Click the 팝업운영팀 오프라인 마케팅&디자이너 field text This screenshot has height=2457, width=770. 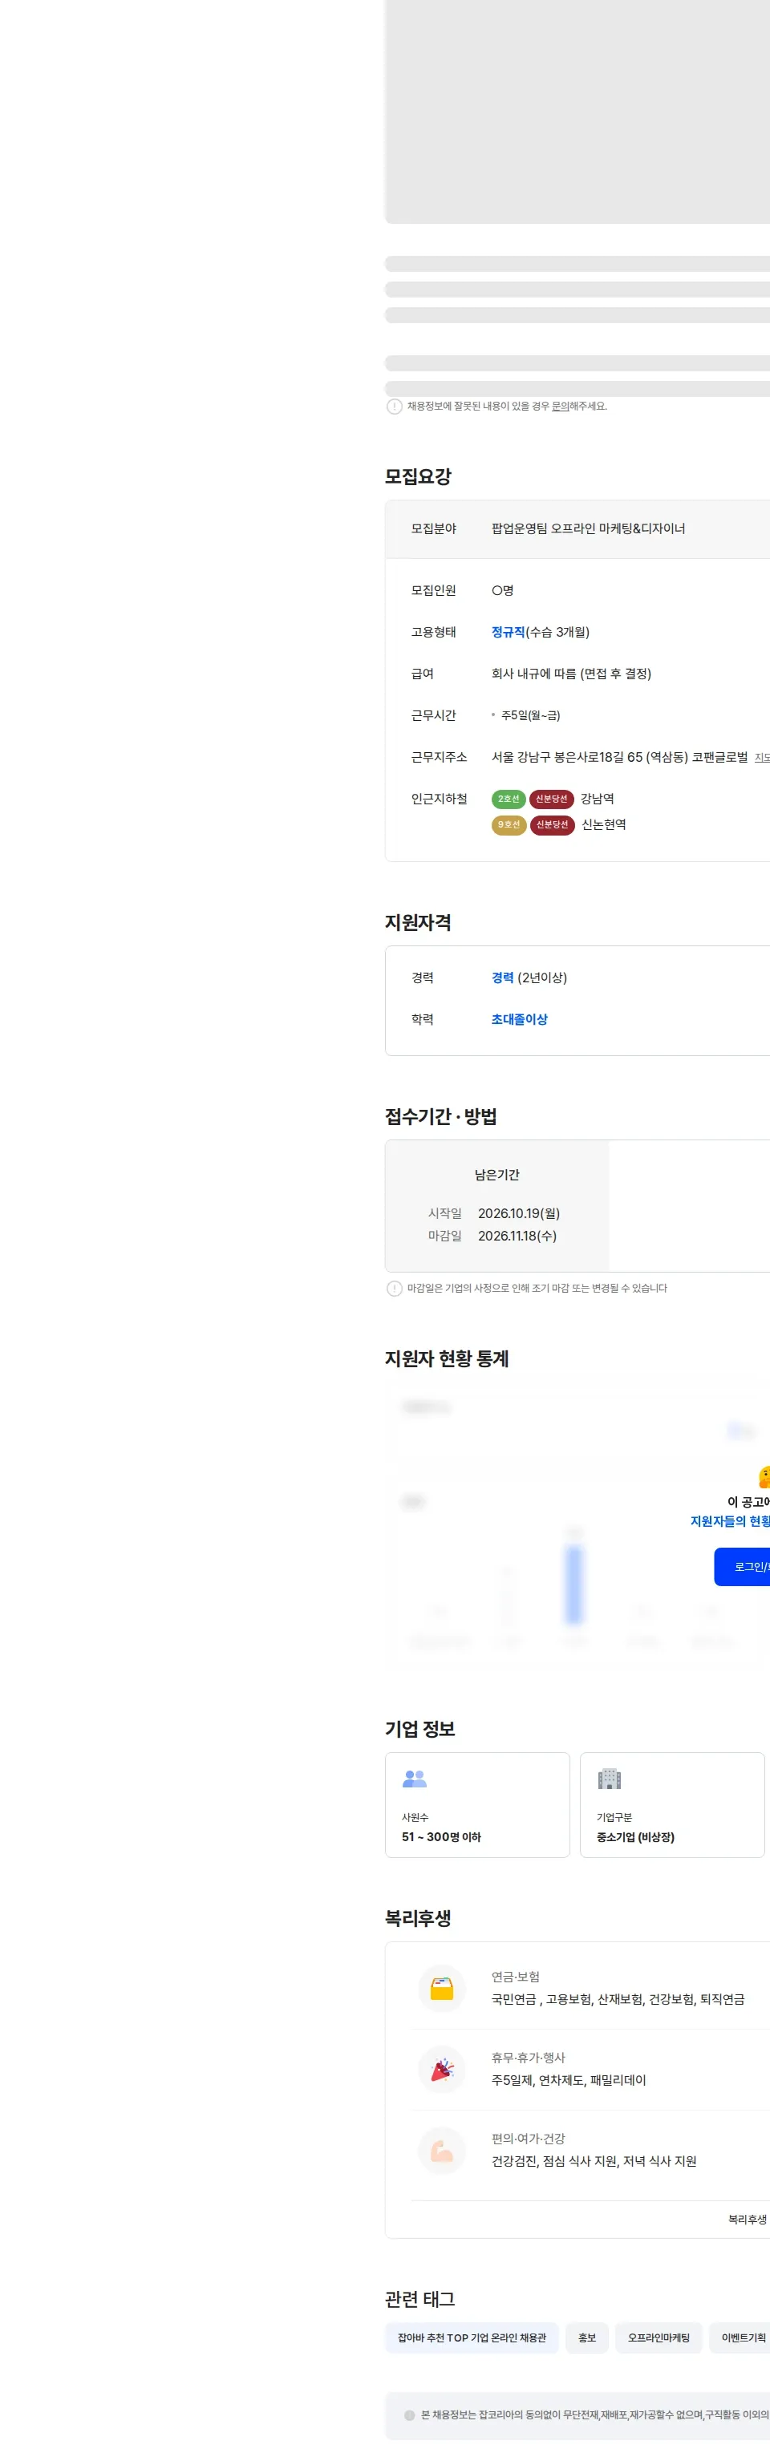click(x=588, y=528)
